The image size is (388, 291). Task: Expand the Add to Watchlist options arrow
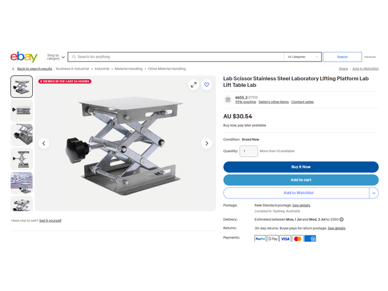(373, 193)
